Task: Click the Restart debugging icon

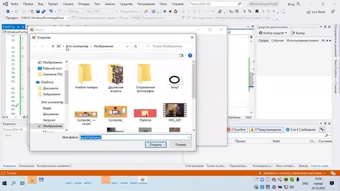Action: (176, 11)
